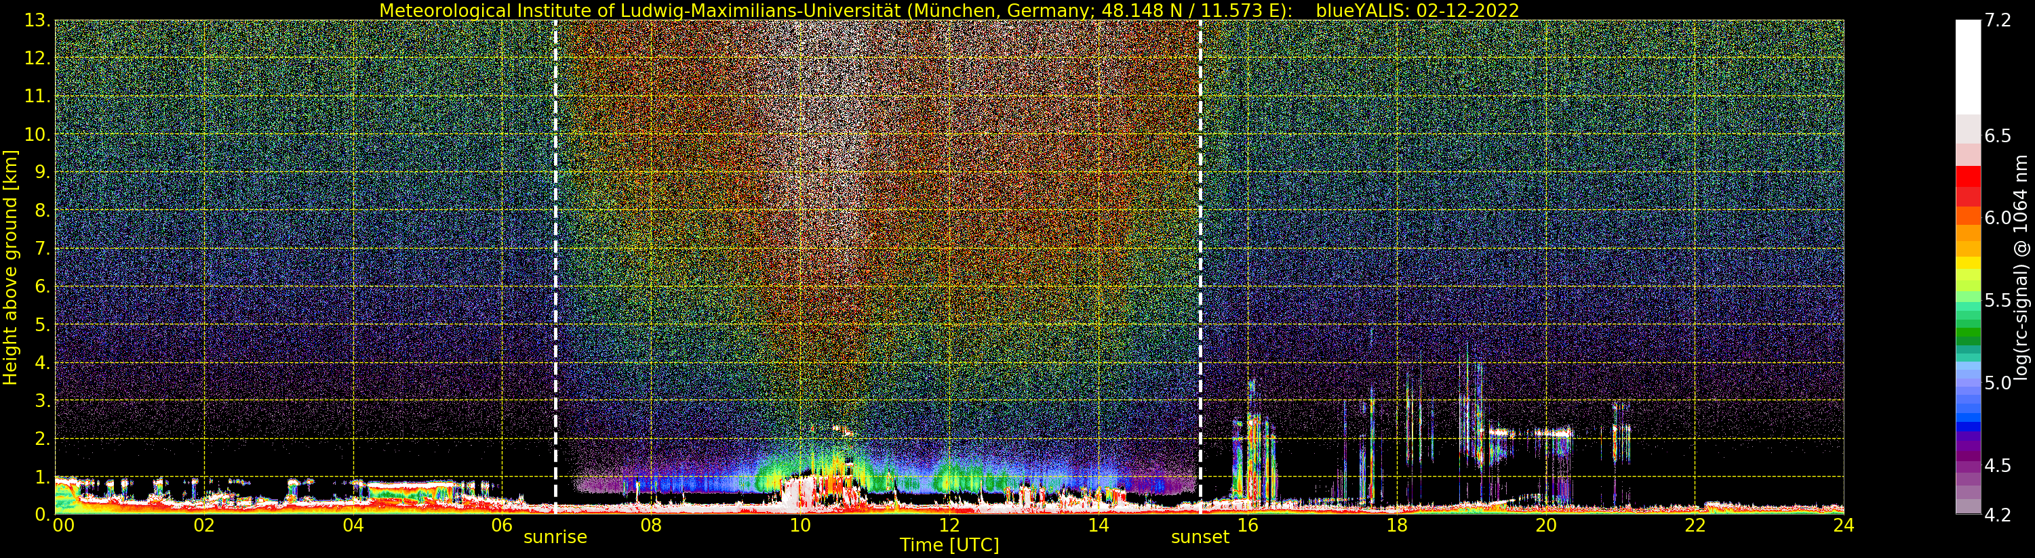Click the '9.' height axis tick label
The height and width of the screenshot is (558, 2035).
coord(43,172)
